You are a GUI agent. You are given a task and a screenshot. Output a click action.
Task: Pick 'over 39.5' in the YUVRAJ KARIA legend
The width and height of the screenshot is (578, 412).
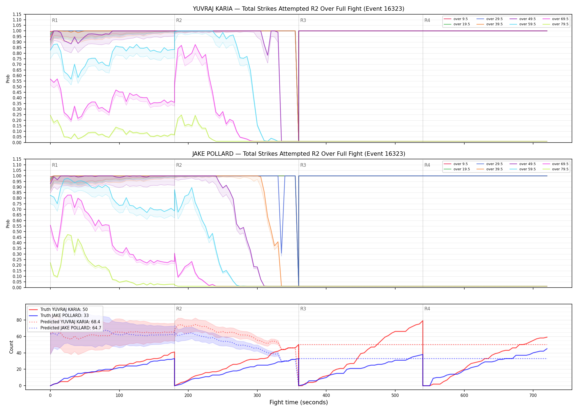pos(490,24)
